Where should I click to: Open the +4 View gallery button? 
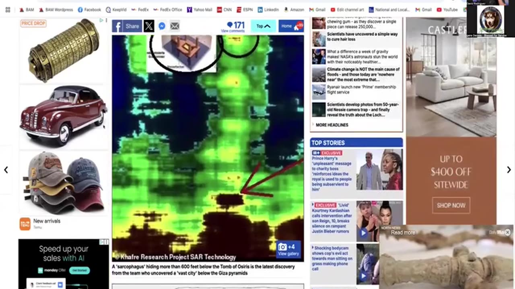tap(288, 249)
